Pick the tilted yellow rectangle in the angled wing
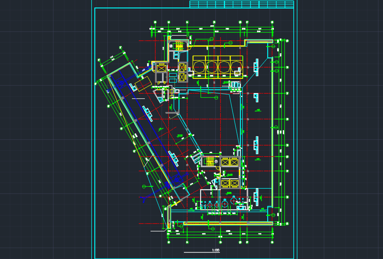Image resolution: width=383 pixels, height=259 pixels. tap(143, 84)
